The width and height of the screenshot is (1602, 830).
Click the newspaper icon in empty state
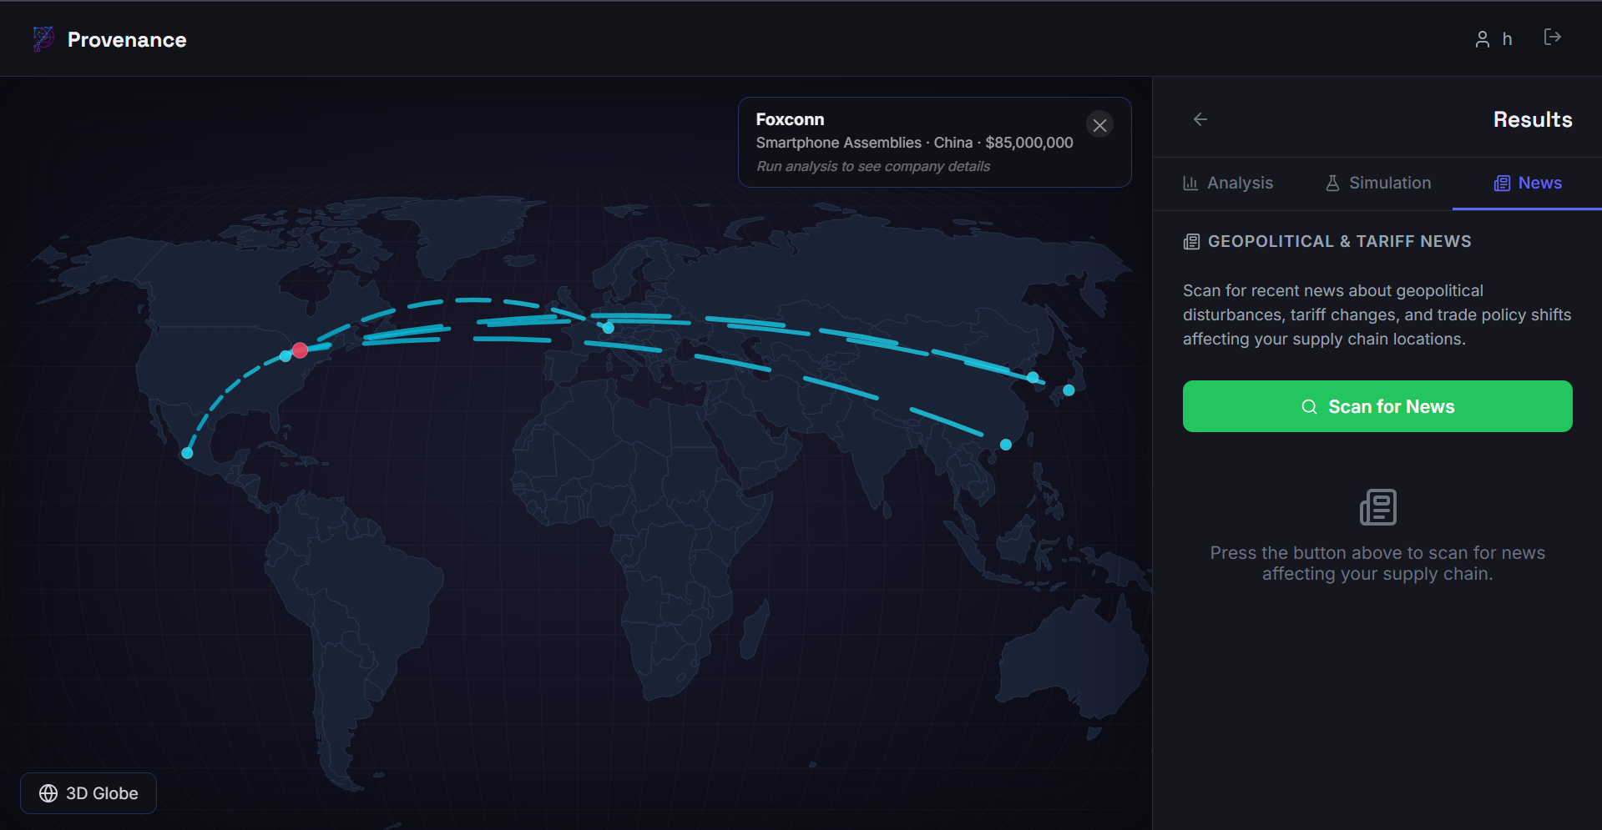[1377, 507]
